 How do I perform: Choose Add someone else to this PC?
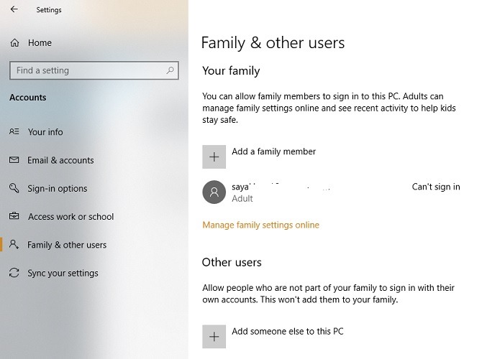click(287, 332)
